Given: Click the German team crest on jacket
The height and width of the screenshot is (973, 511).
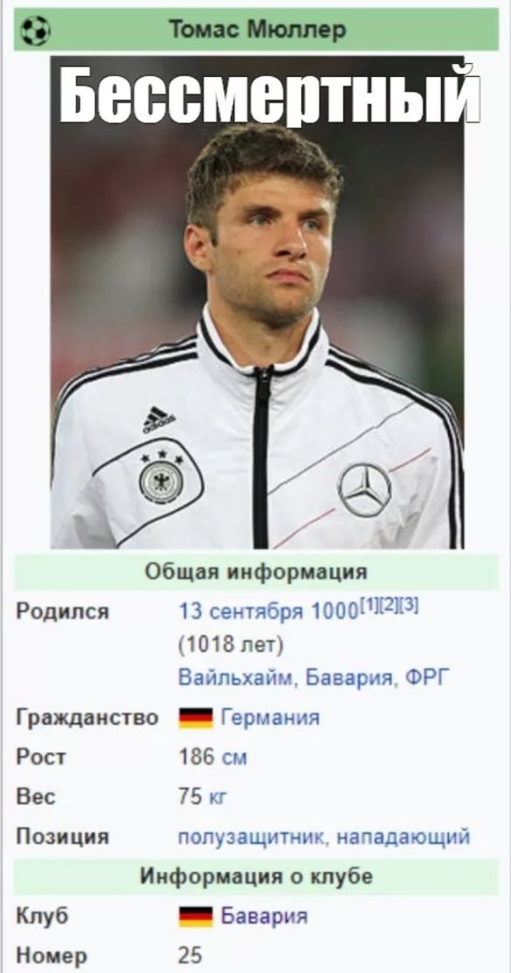Looking at the screenshot, I should [161, 478].
